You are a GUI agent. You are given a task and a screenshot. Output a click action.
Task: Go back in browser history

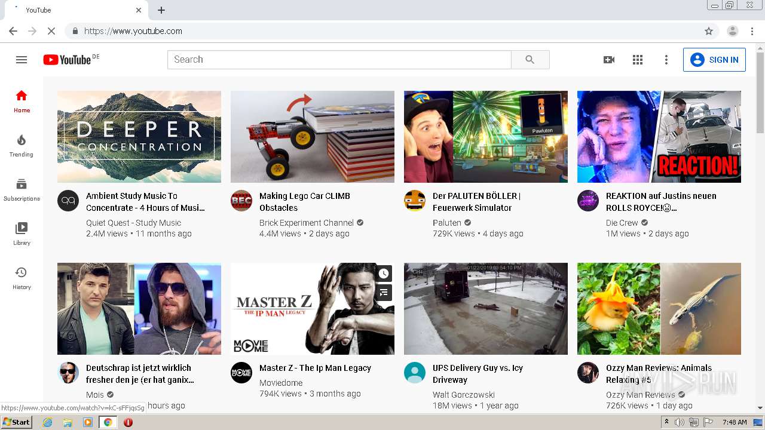[x=13, y=31]
